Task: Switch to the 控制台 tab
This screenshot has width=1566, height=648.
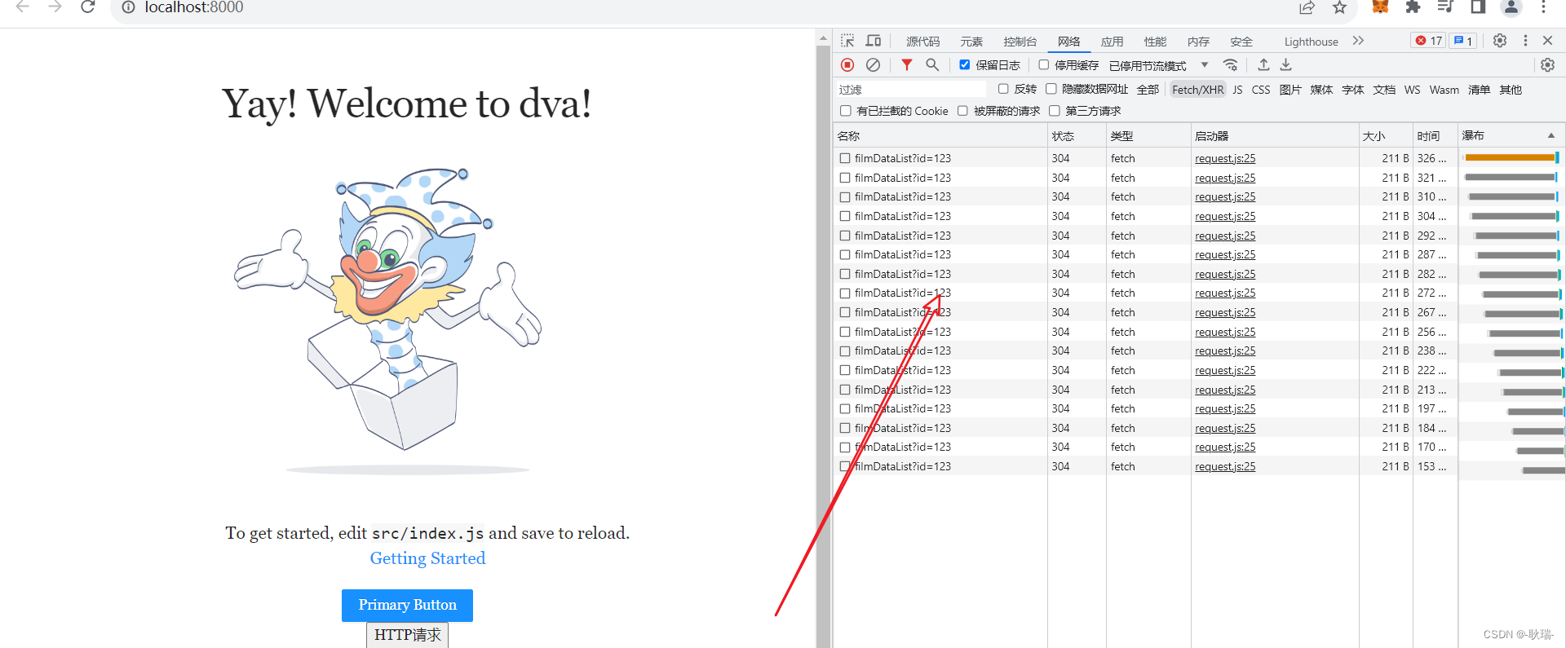Action: pyautogui.click(x=1020, y=42)
